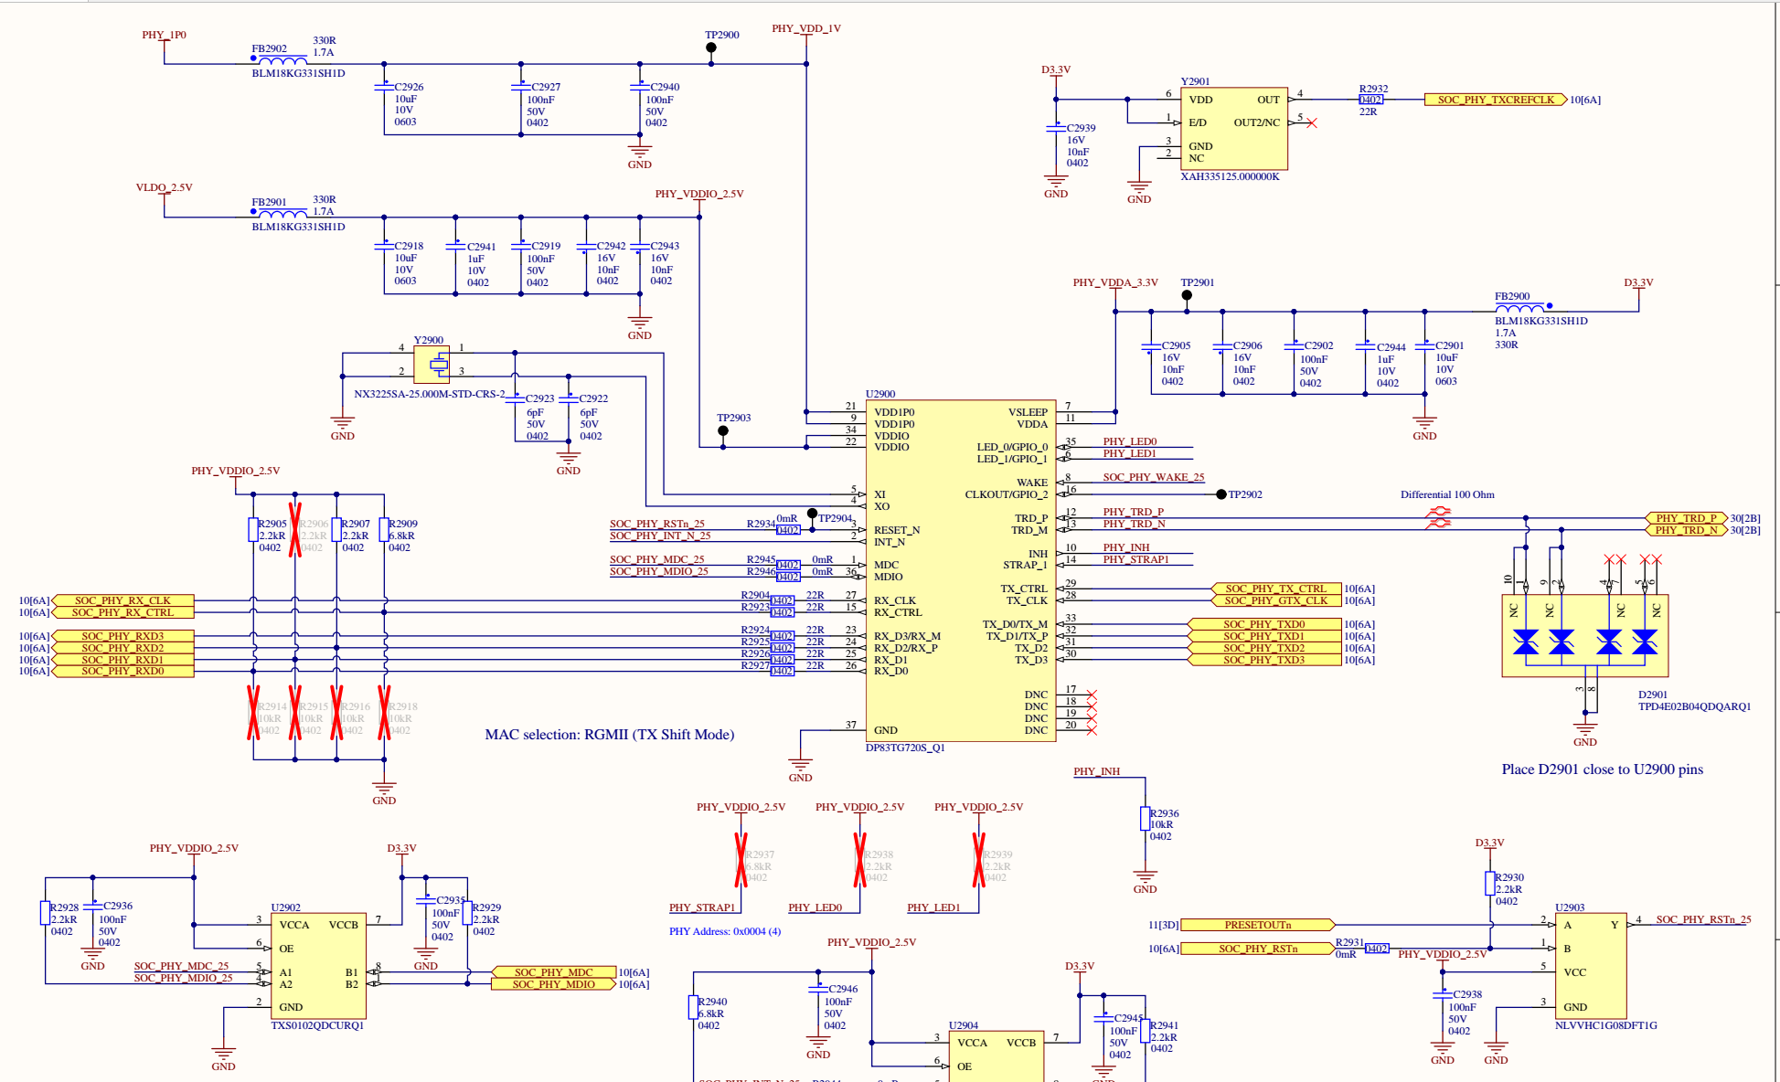
Task: Click the TP2904 test point dot
Action: tap(812, 514)
